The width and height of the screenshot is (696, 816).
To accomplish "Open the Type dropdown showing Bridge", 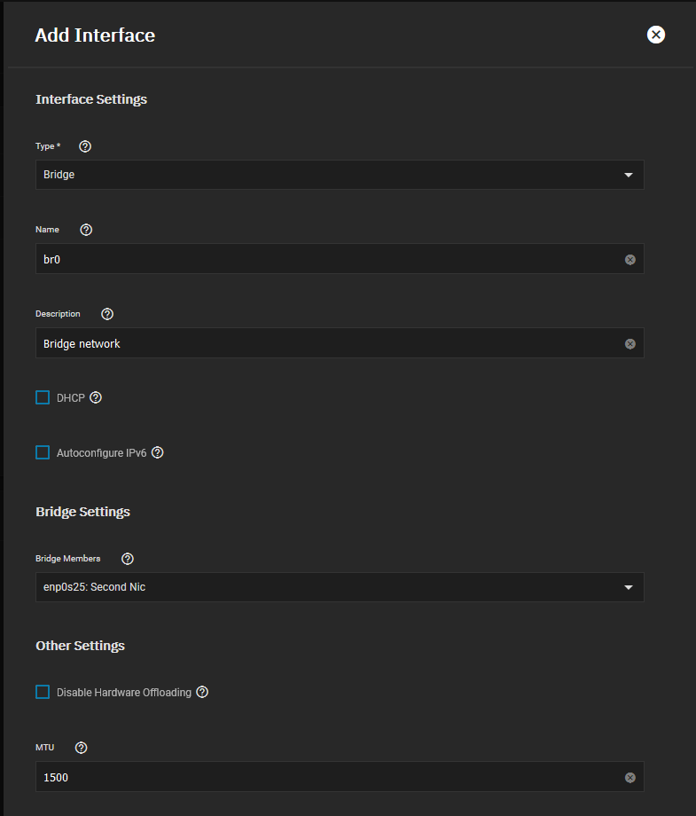I will pyautogui.click(x=340, y=175).
